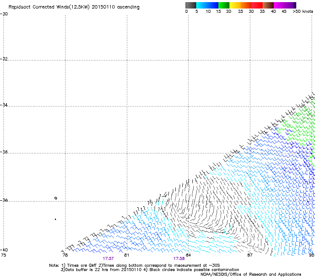
Task: Click the latitude label -38
Action: (4, 200)
